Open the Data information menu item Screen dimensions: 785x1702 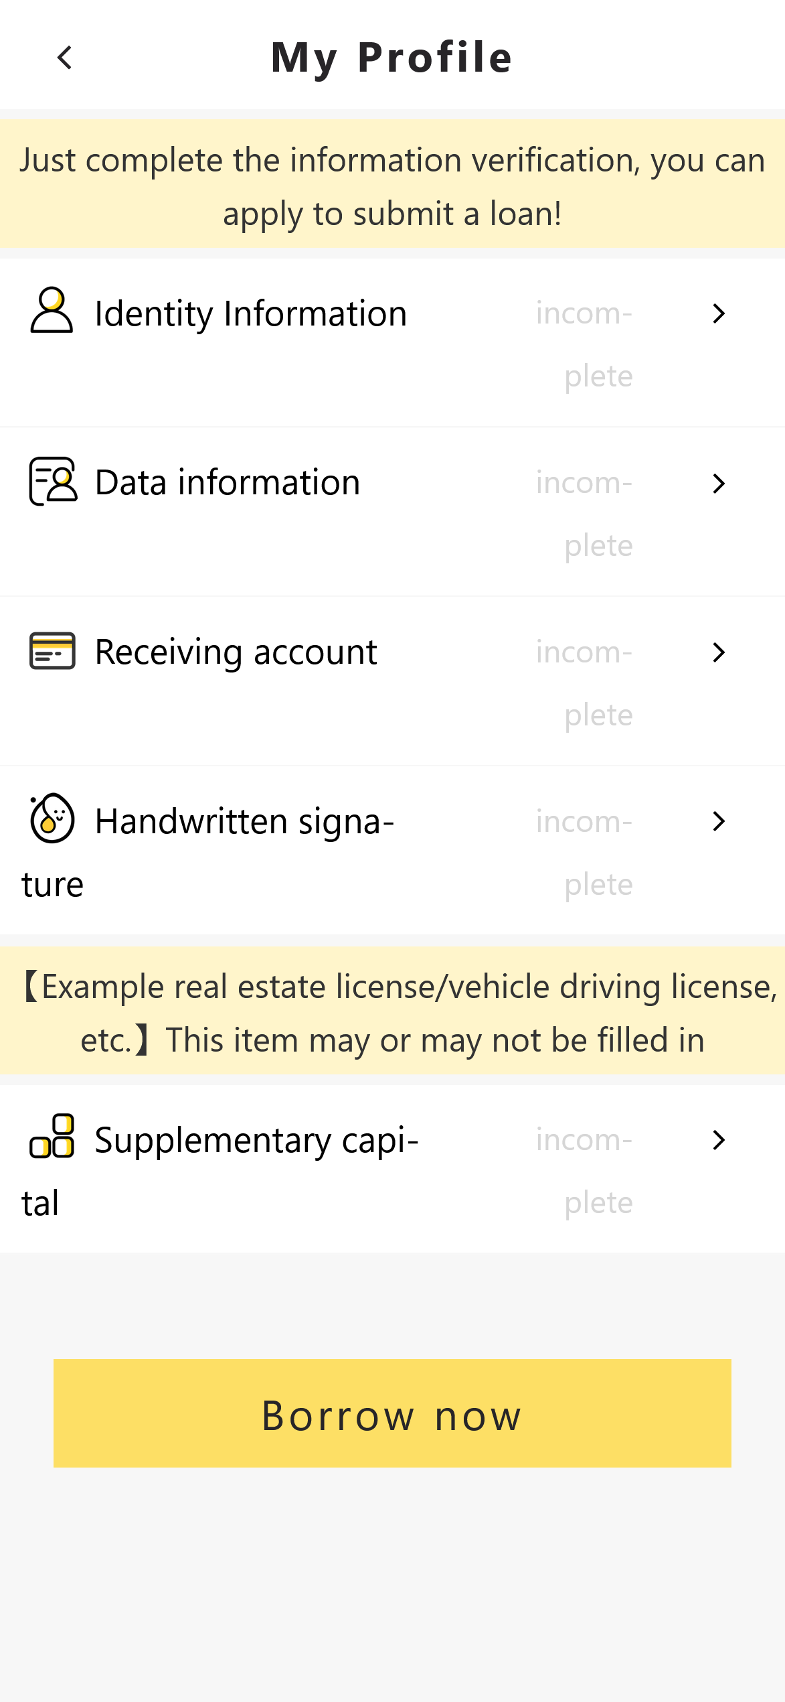tap(228, 483)
